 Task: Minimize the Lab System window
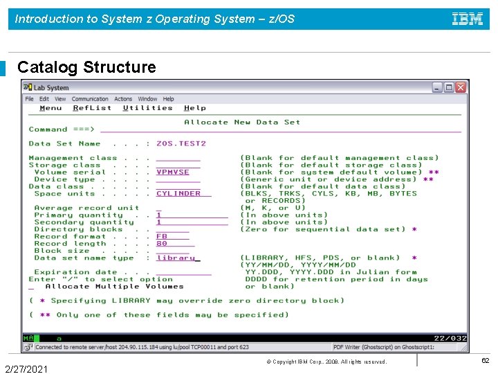(437, 87)
